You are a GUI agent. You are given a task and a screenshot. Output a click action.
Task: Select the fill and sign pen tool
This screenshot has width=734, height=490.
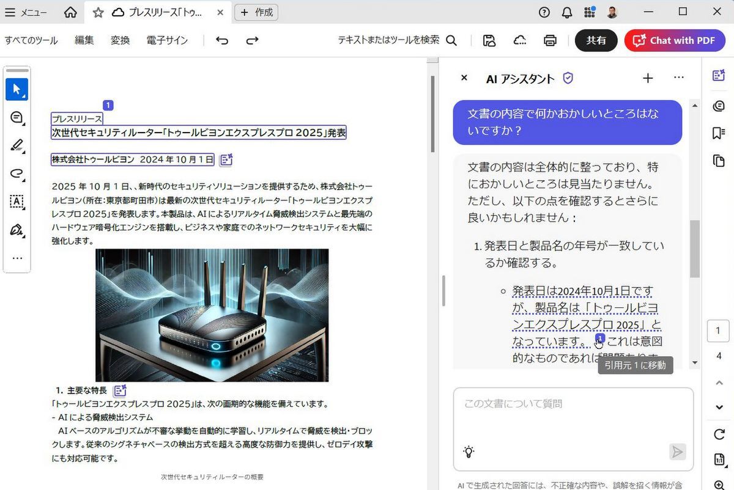[17, 230]
